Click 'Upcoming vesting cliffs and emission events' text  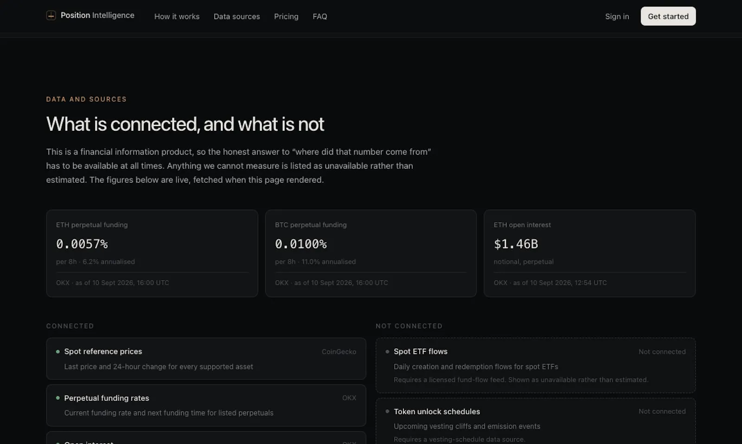(x=467, y=426)
